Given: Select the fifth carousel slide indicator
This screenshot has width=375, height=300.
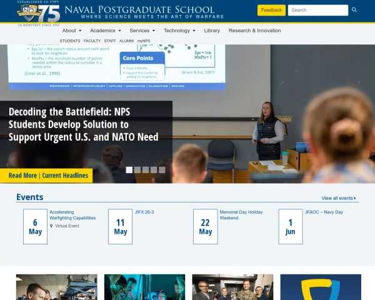Looking at the screenshot, I should (x=162, y=170).
